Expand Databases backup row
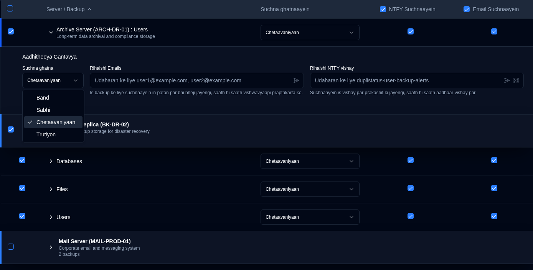Image resolution: width=533 pixels, height=270 pixels. pyautogui.click(x=51, y=161)
